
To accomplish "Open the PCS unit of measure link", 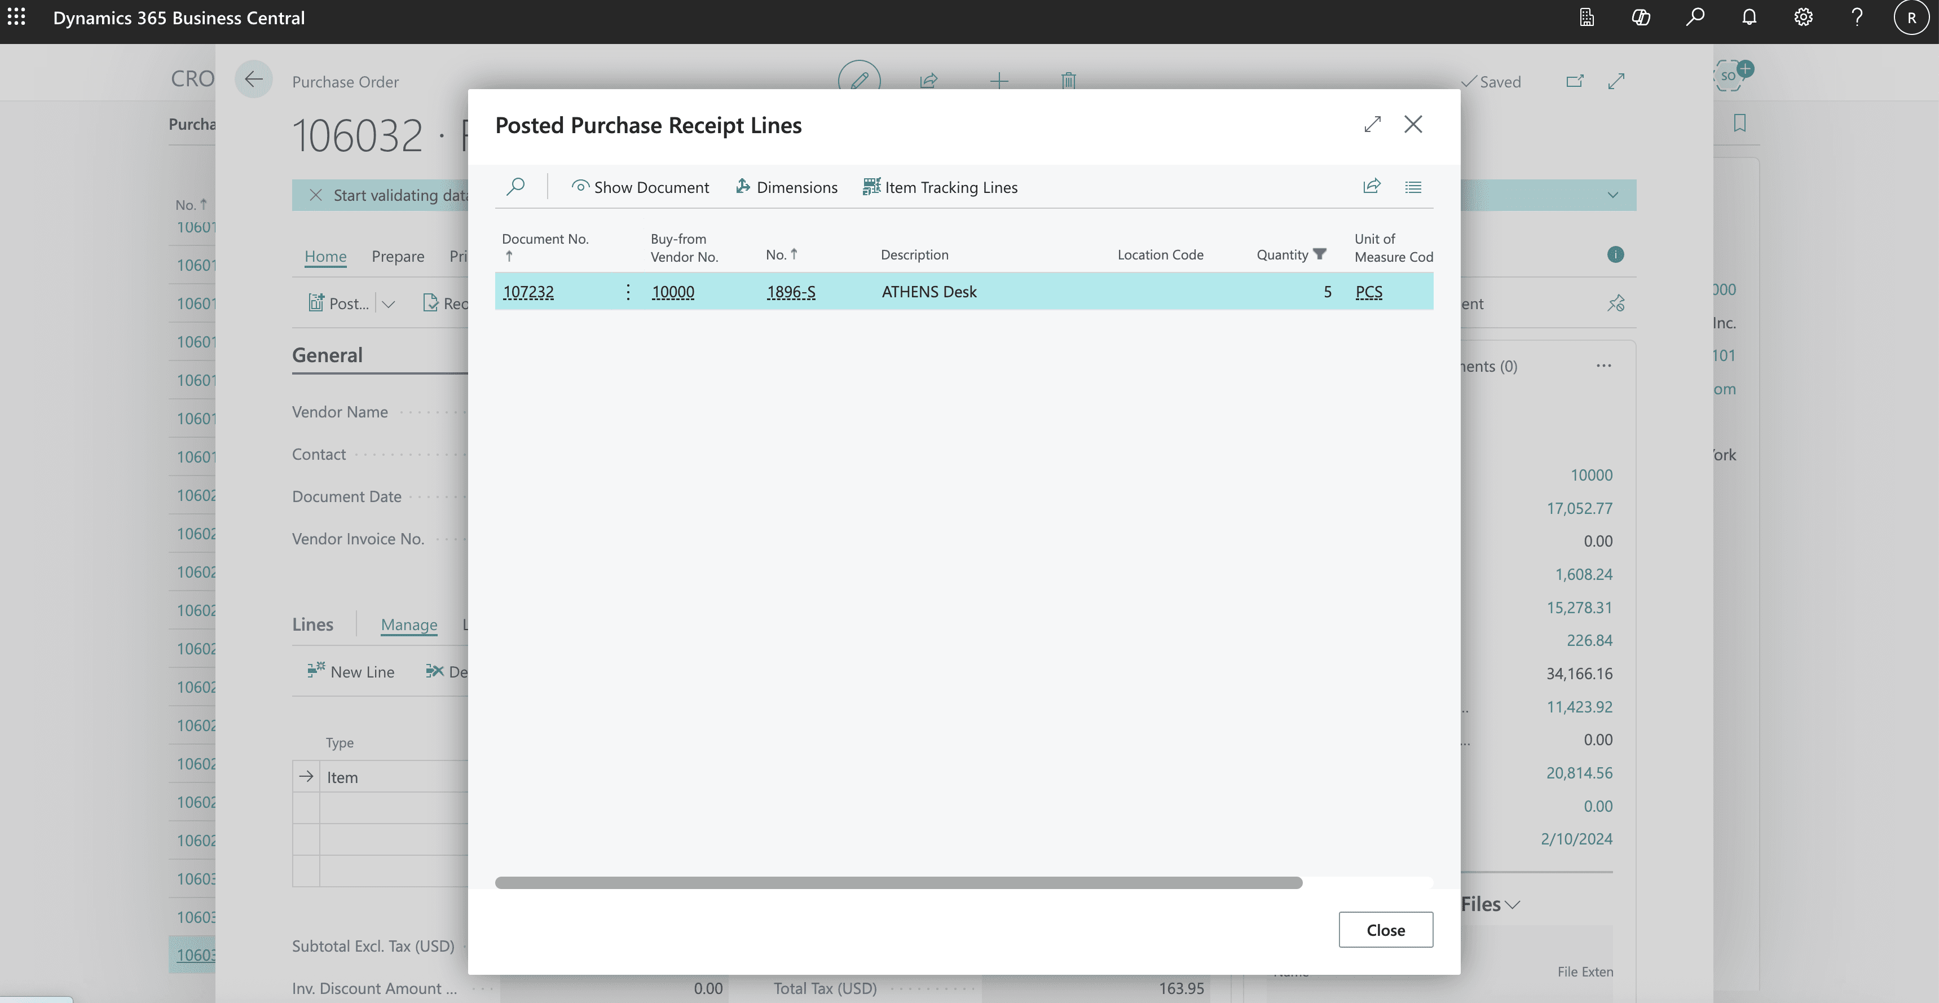I will [1369, 292].
